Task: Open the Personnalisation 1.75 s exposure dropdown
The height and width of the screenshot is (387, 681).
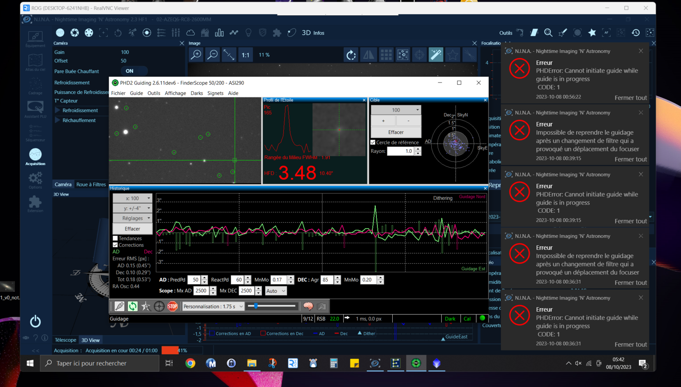Action: pos(213,306)
